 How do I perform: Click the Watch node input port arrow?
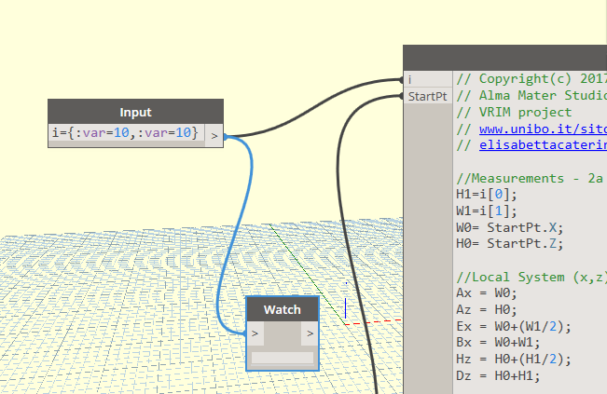(255, 333)
